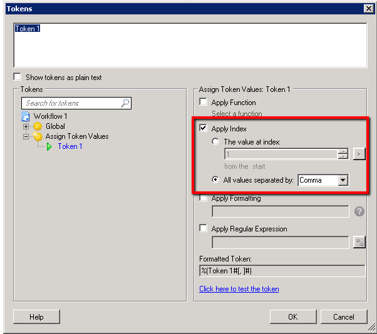
Task: Click the search magnifier icon
Action: point(125,103)
